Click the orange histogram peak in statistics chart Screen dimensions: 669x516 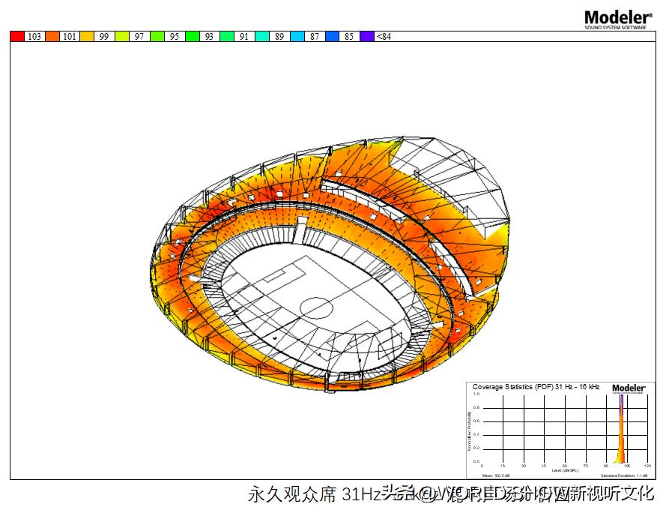pyautogui.click(x=621, y=429)
